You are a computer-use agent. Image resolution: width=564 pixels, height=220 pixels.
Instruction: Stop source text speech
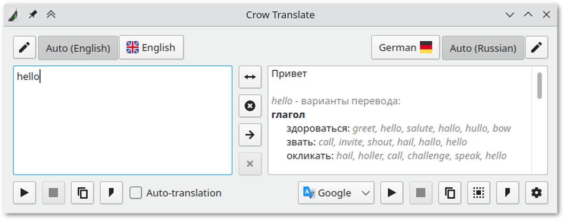[54, 193]
